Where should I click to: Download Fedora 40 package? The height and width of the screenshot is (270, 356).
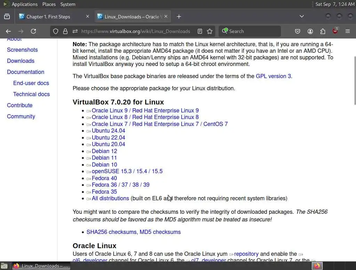tap(104, 178)
